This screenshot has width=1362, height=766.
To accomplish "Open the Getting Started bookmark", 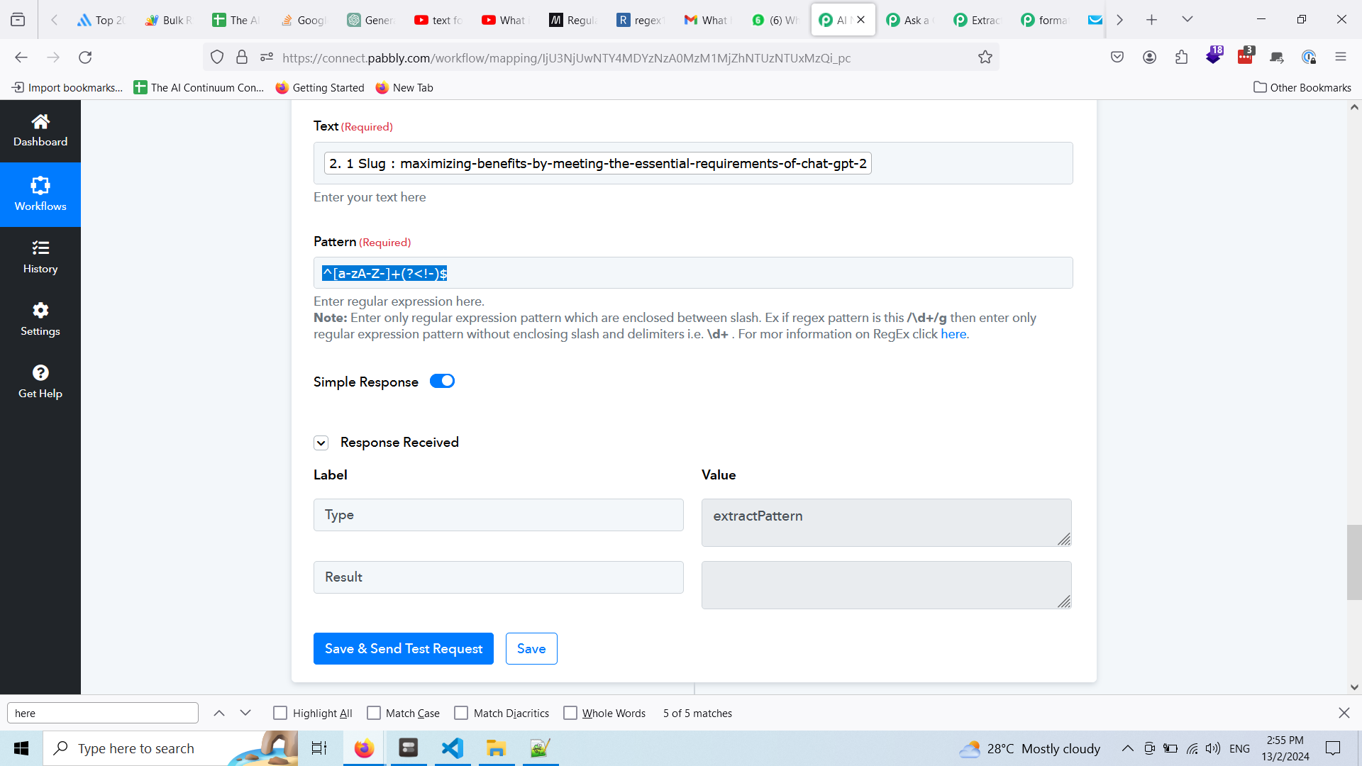I will (x=320, y=87).
